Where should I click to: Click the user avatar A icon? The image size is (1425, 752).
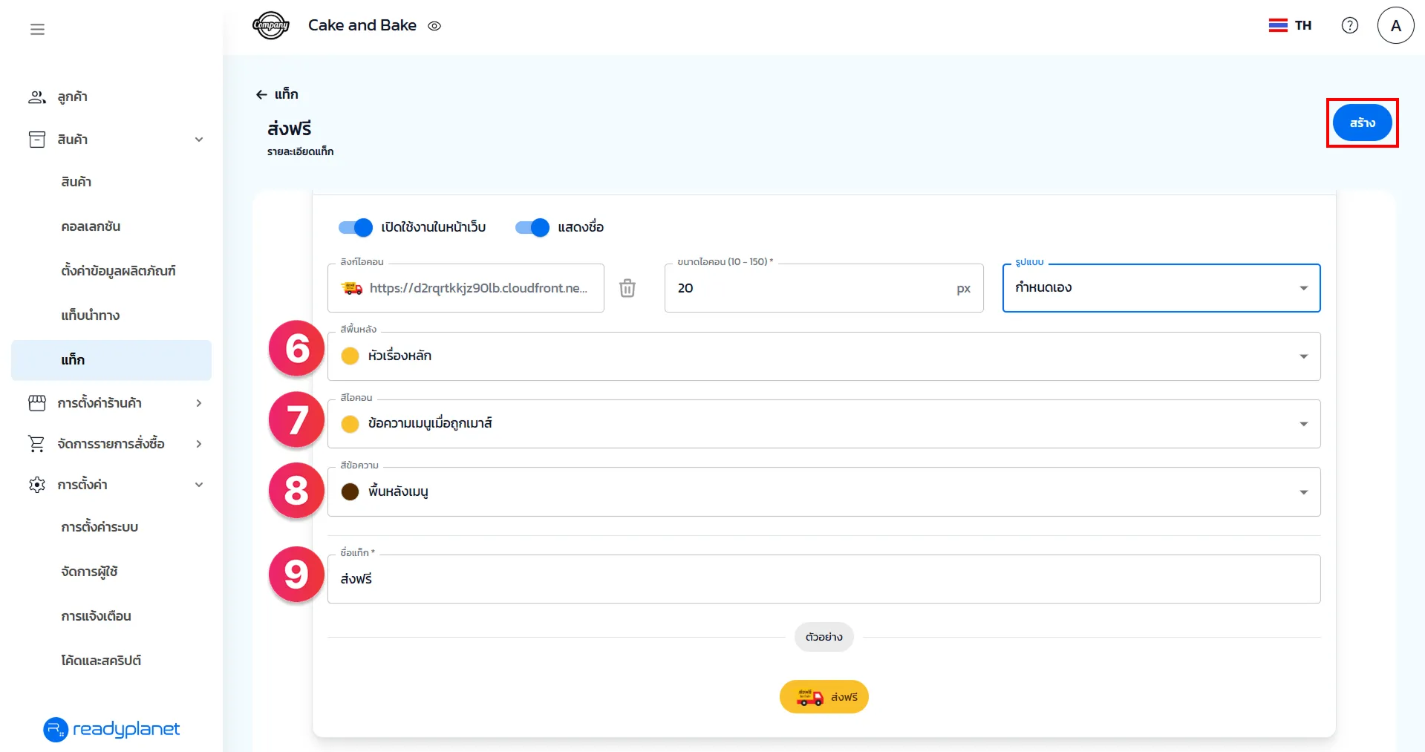click(x=1395, y=26)
